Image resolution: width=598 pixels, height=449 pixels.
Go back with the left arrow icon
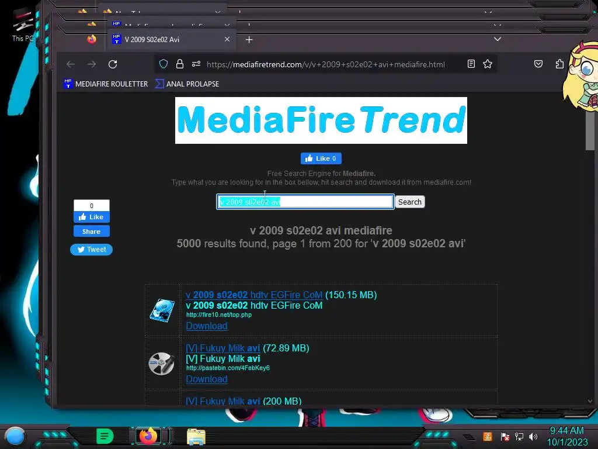71,64
